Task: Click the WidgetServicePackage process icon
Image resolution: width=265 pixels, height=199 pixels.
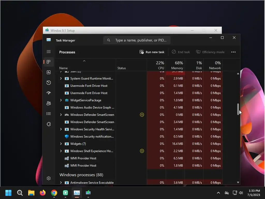Action: click(x=67, y=100)
